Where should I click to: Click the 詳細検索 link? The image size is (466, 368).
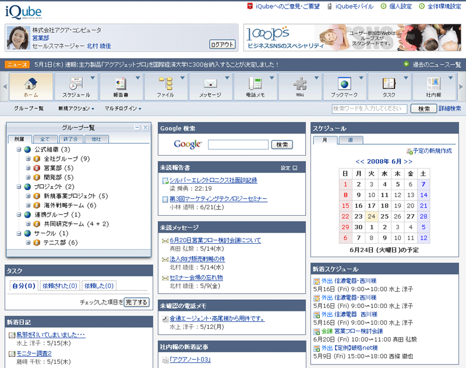(x=450, y=108)
